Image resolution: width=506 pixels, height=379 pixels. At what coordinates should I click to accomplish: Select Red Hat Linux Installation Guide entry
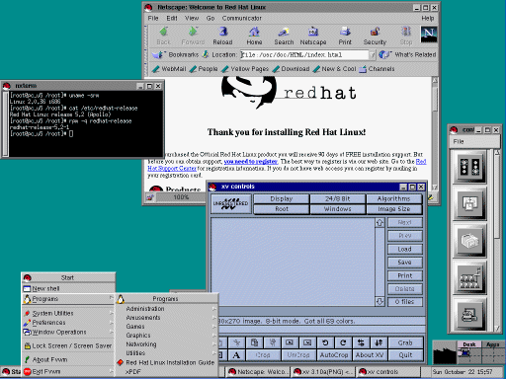167,362
